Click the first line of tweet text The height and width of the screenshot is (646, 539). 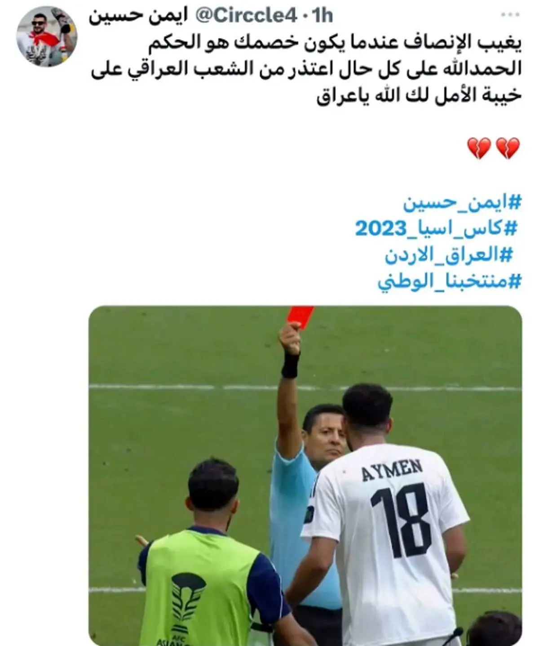tap(335, 42)
